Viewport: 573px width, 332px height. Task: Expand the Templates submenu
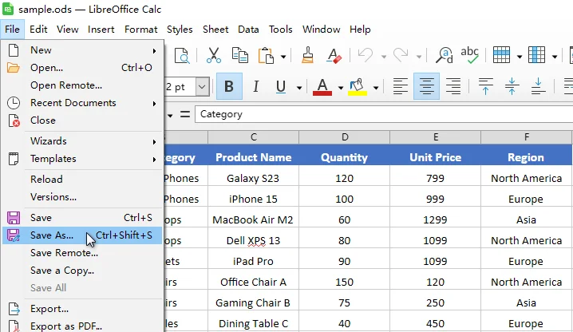(82, 159)
